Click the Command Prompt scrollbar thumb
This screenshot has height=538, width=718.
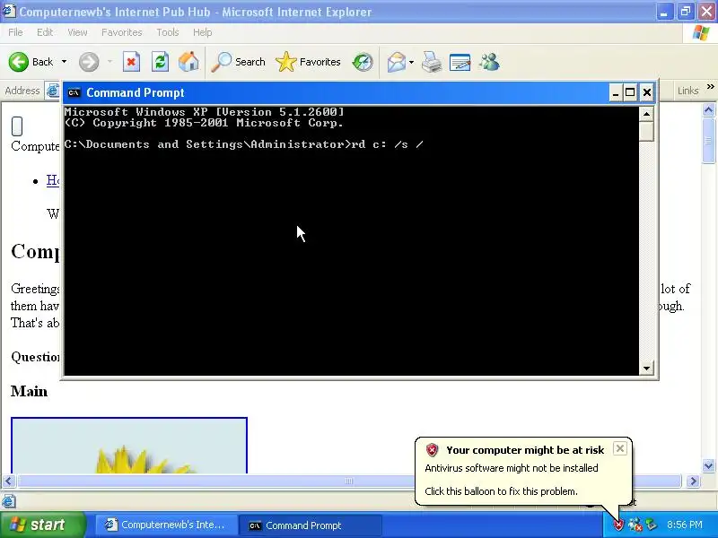[646, 132]
